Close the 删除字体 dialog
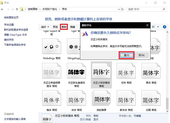Image resolution: width=170 pixels, height=123 pixels. [x=147, y=25]
